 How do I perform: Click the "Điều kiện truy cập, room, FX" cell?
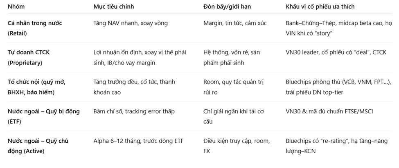(x=236, y=146)
